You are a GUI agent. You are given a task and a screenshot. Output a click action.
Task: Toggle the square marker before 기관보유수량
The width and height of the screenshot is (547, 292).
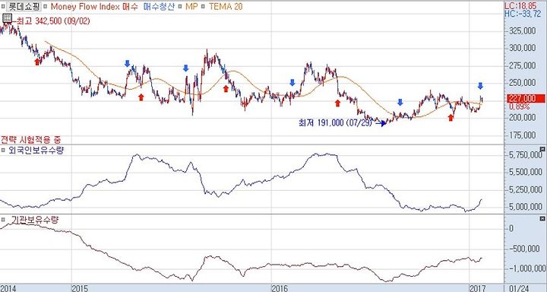3,220
